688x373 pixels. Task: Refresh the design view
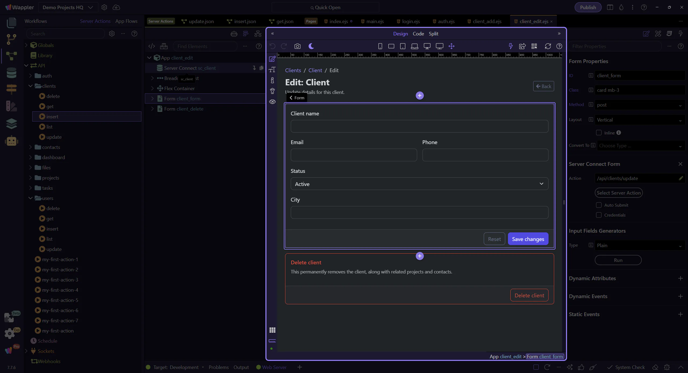click(548, 46)
